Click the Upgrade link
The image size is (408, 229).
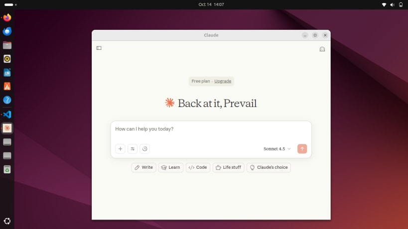(223, 81)
